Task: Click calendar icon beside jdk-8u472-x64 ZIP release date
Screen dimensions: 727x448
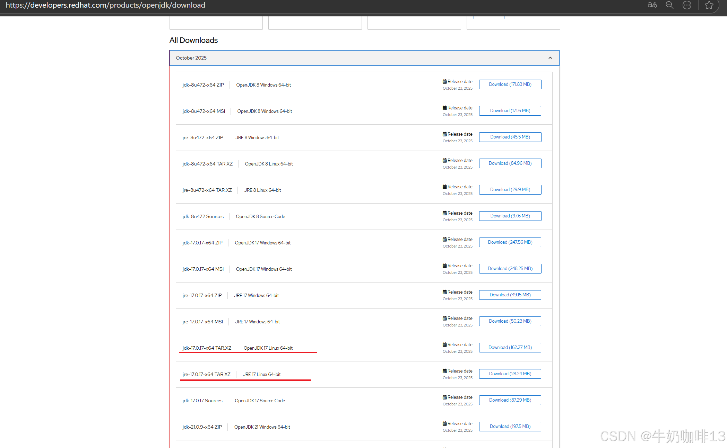Action: (444, 82)
